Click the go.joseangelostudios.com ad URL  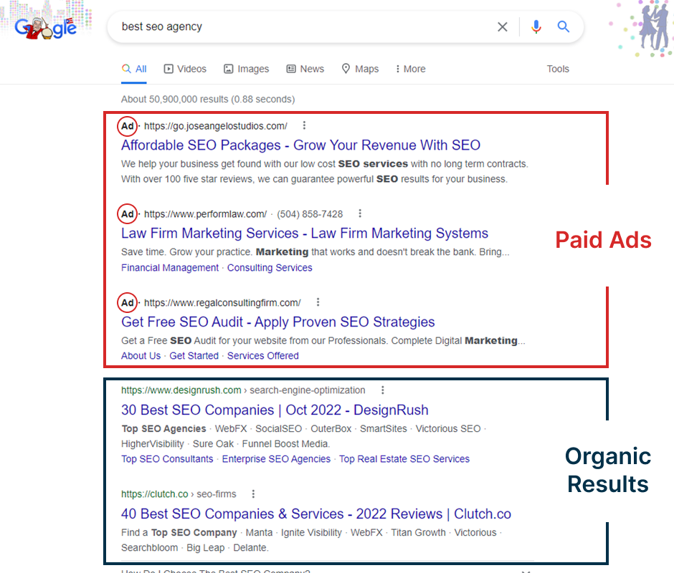215,126
